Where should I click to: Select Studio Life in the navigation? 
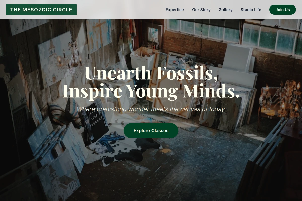click(x=251, y=10)
